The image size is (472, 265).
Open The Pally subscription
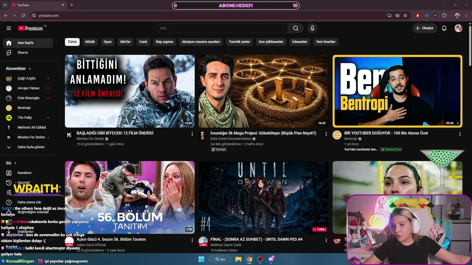[28, 118]
